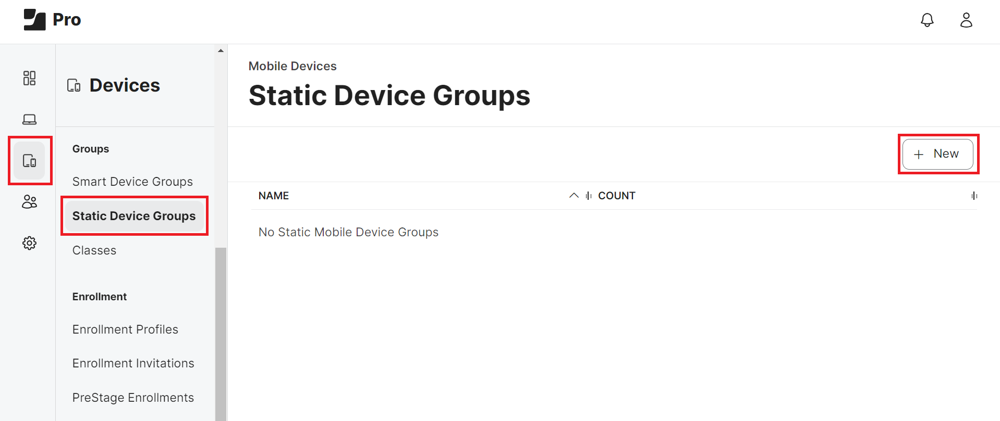Viewport: 1000px width, 421px height.
Task: Open Enrollment Invitations
Action: coord(133,363)
